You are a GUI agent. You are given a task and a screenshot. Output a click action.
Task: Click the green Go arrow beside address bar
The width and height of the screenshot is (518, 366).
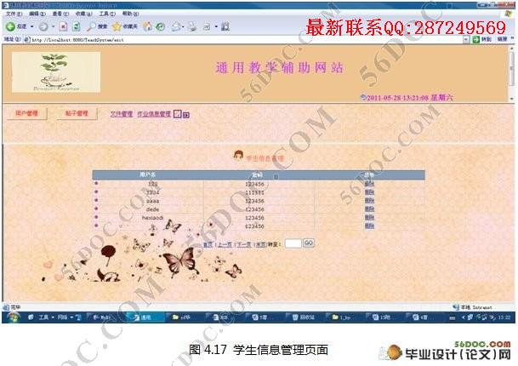click(475, 39)
